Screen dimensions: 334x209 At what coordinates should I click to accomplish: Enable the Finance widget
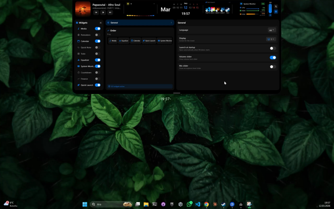98,79
